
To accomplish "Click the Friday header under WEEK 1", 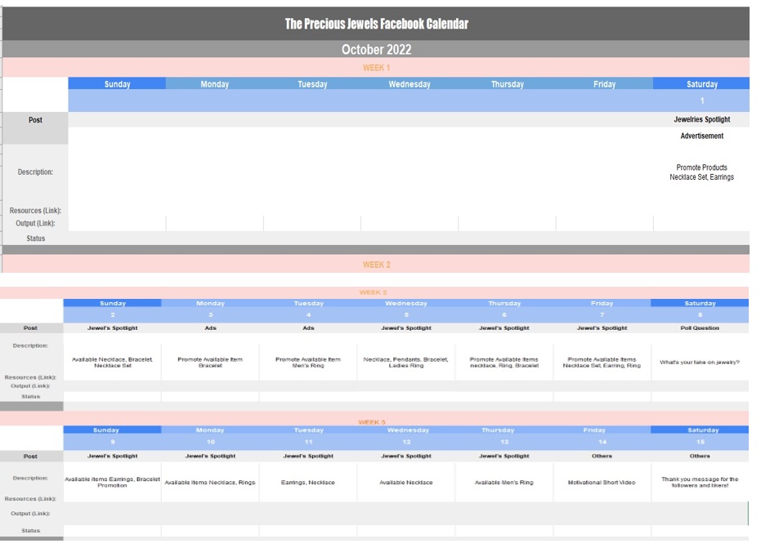I will click(604, 84).
